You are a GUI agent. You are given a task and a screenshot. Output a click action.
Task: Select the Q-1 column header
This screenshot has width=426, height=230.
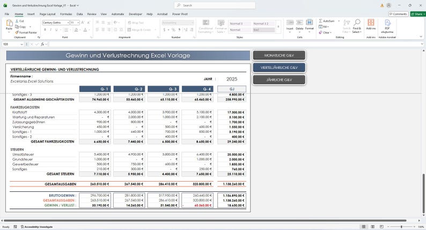click(95, 89)
